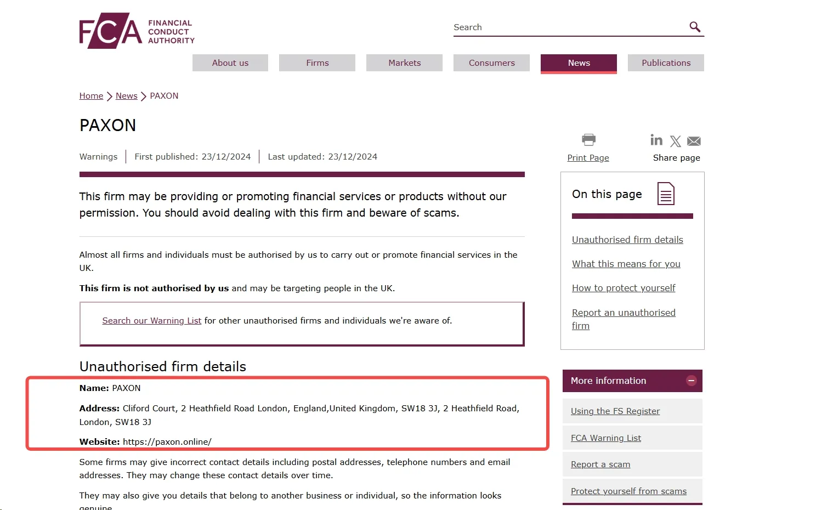Screen dimensions: 816x510
Task: Share page by email envelope icon
Action: (694, 141)
